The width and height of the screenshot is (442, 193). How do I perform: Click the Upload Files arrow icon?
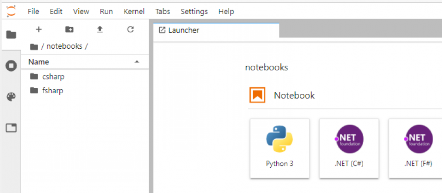(x=100, y=29)
